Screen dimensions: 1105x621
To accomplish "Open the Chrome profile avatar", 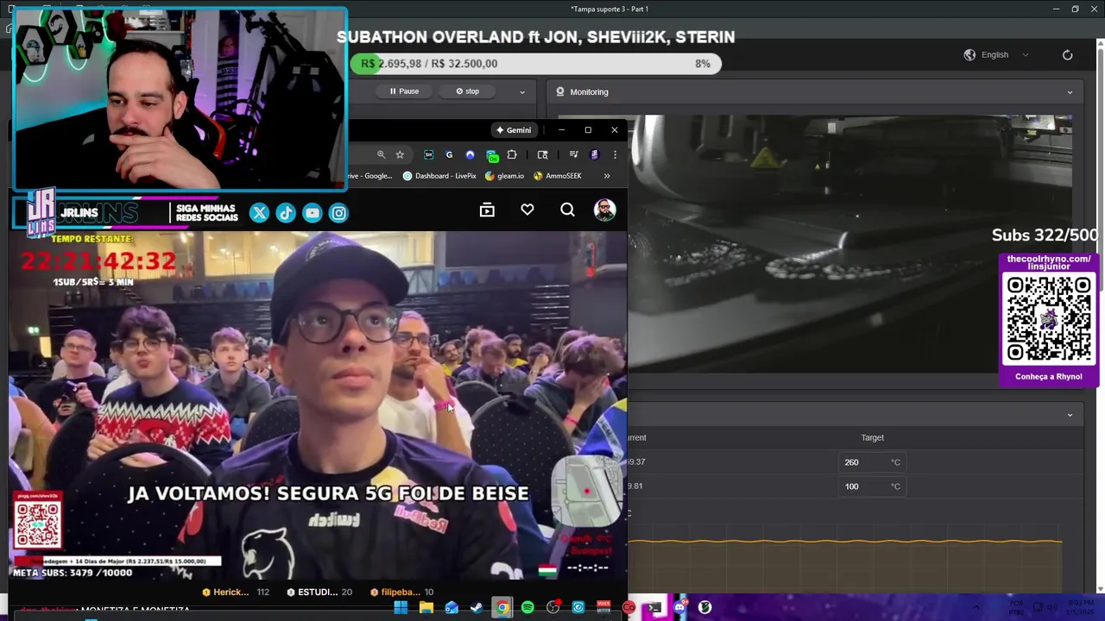I will [x=594, y=154].
